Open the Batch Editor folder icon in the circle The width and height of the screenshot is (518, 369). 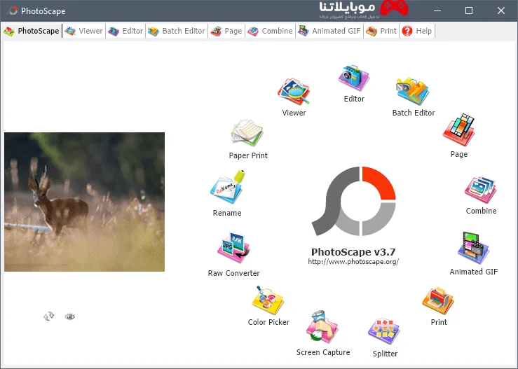413,91
